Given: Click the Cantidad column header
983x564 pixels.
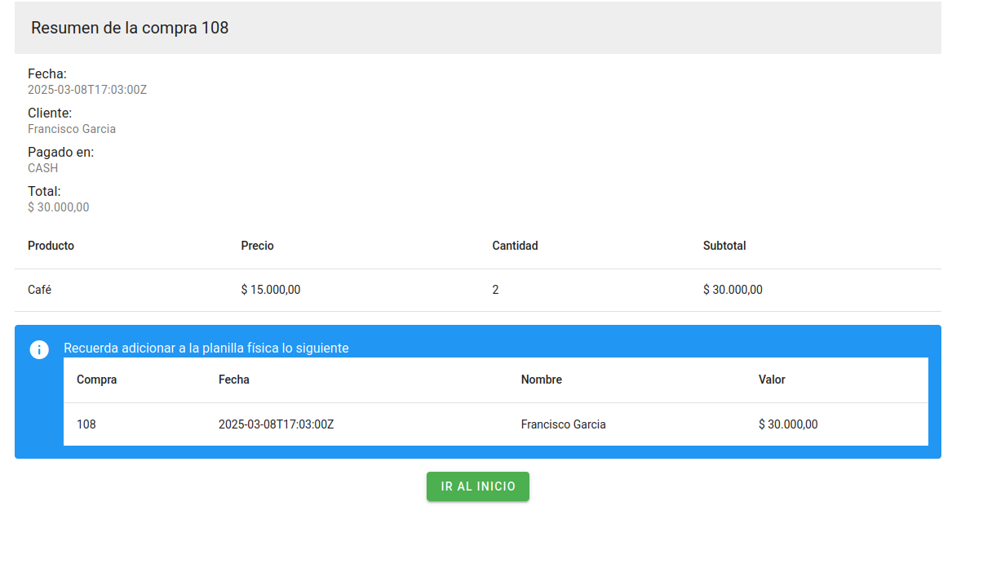Looking at the screenshot, I should [515, 246].
